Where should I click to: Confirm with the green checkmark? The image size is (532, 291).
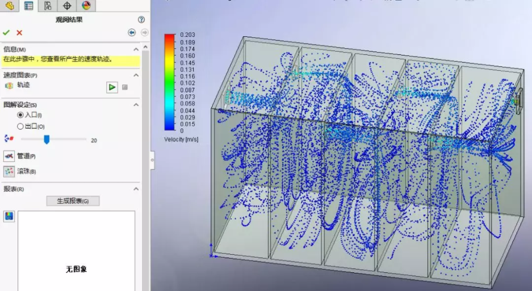pos(6,32)
